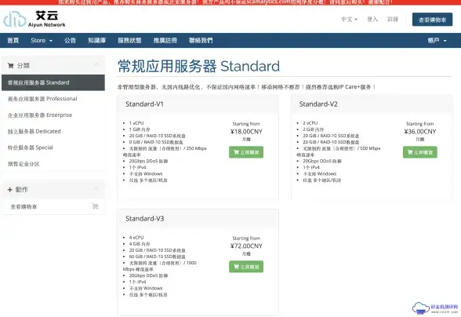Image resolution: width=461 pixels, height=317 pixels.
Task: Click the ¥36.00CNY price
Action: [x=420, y=131]
